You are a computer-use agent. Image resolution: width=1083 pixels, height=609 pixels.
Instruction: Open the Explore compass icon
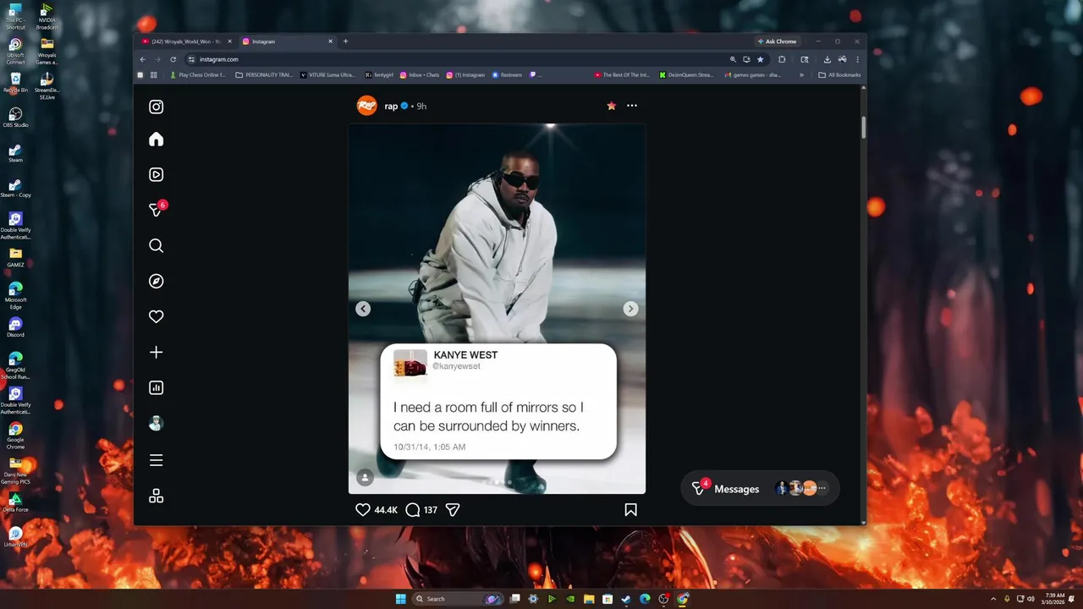[157, 281]
